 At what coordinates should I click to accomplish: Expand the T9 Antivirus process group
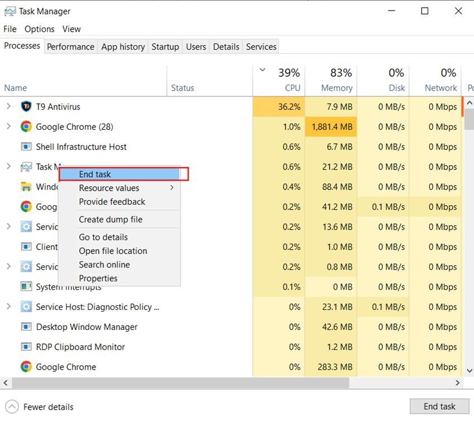pos(8,106)
